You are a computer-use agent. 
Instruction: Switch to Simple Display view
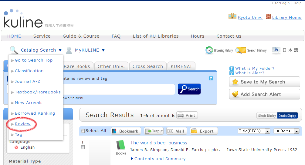click(267, 116)
